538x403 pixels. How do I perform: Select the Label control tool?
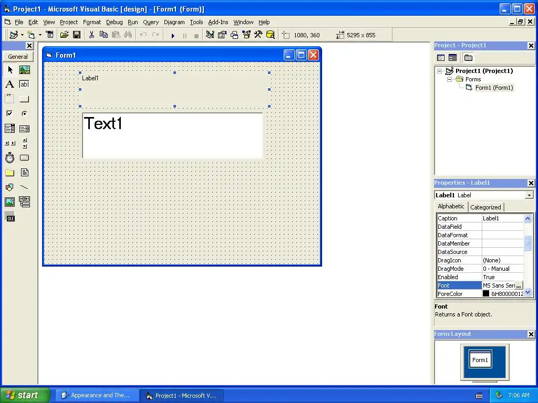click(x=10, y=84)
